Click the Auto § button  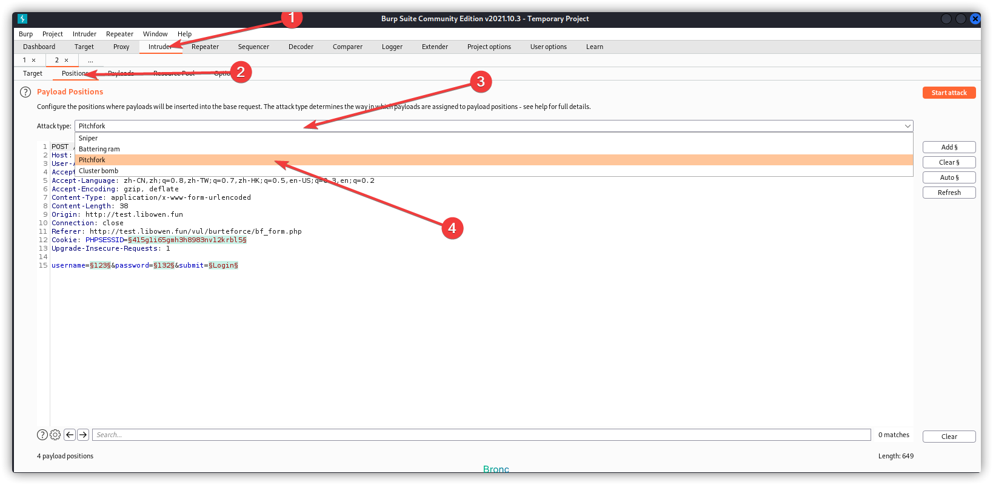(x=949, y=177)
